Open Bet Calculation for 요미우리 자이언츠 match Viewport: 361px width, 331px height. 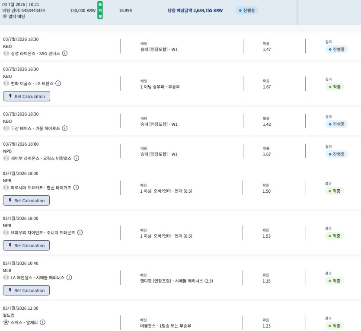(26, 245)
